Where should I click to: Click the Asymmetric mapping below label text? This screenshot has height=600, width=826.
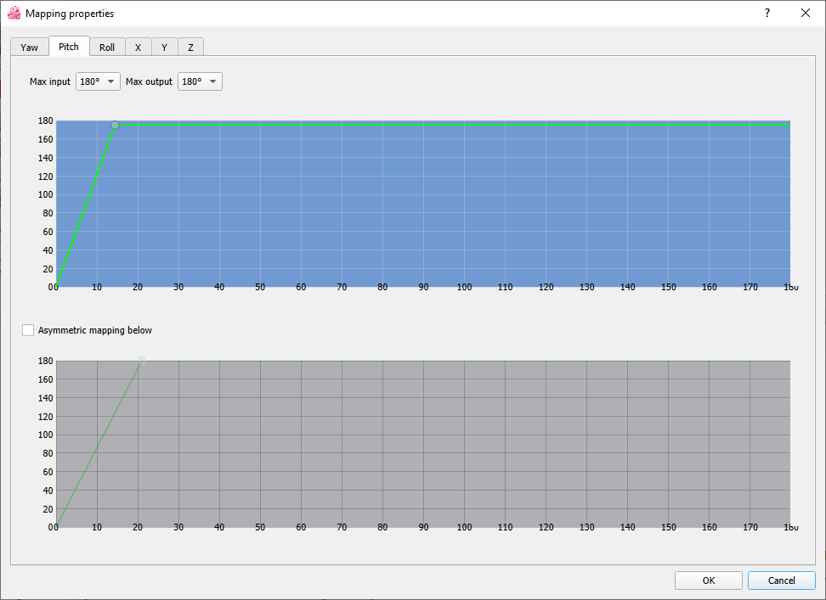tap(94, 330)
